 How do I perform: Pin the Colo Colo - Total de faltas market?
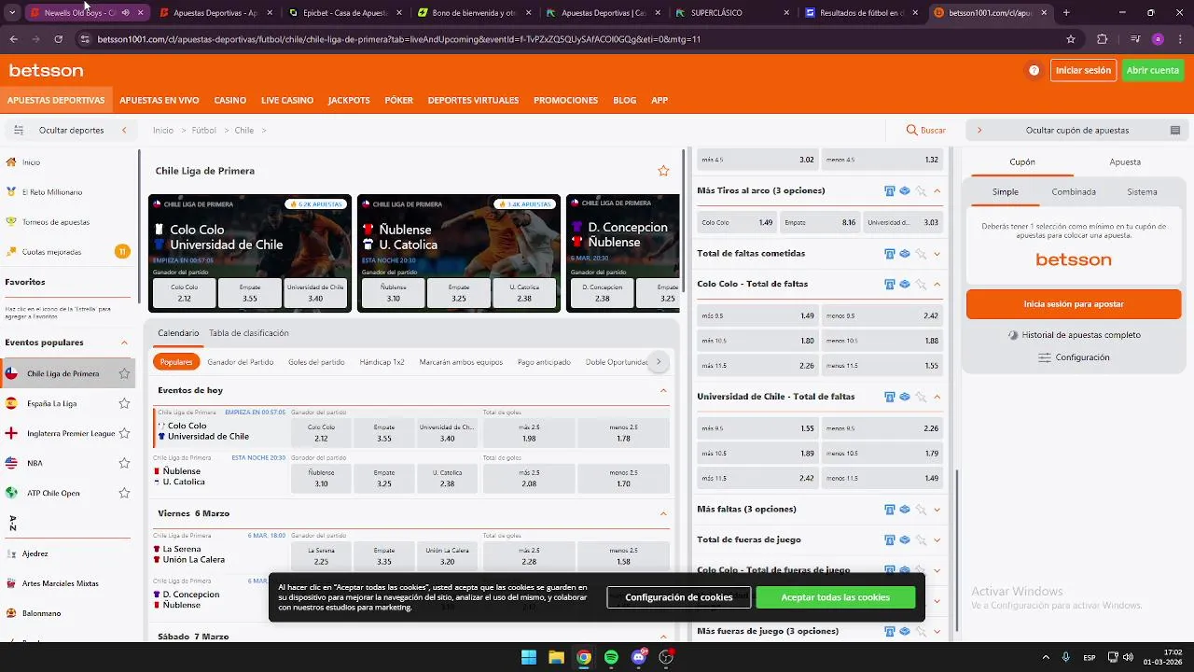click(921, 284)
